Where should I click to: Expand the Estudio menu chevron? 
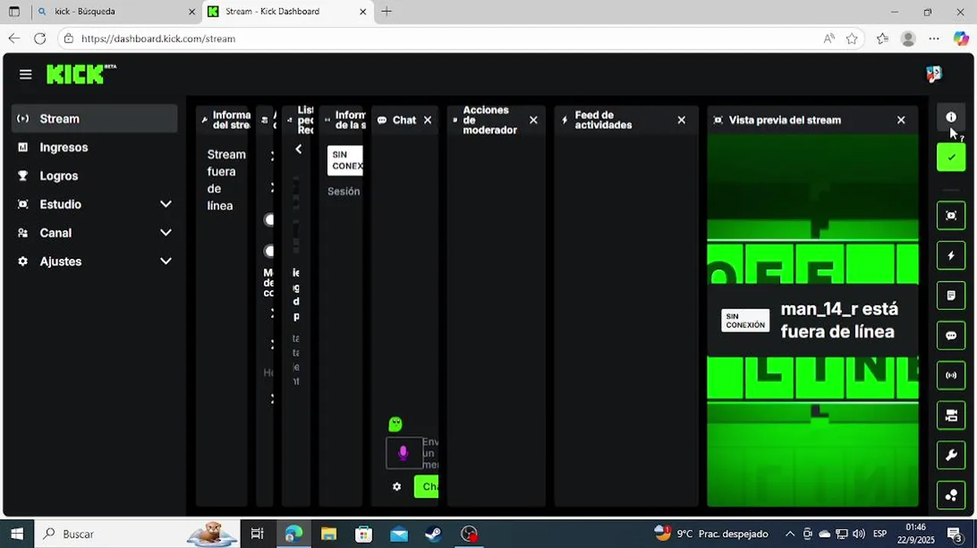(x=166, y=204)
